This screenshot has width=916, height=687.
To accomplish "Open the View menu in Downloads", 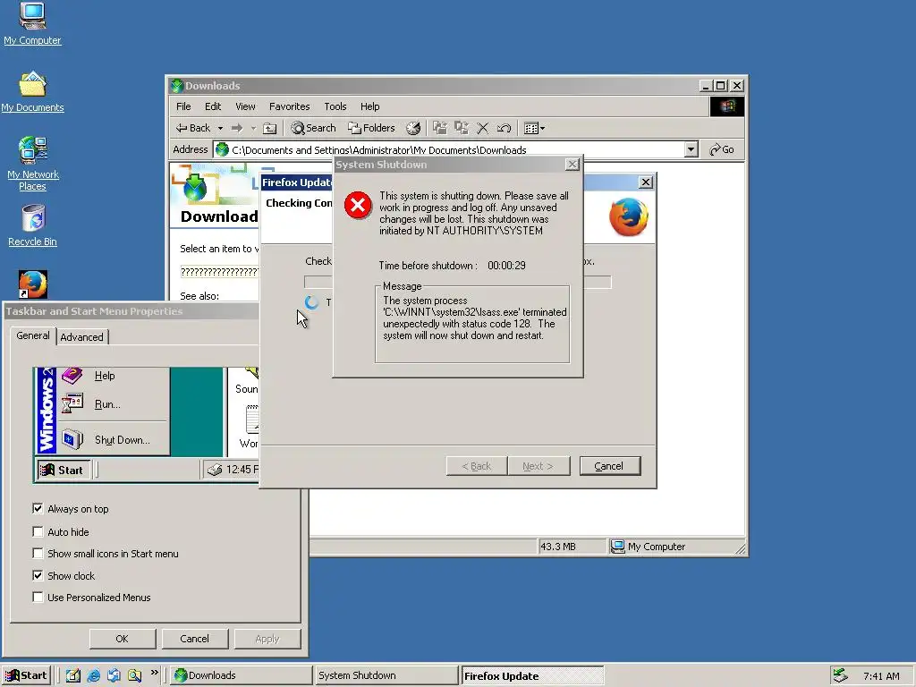I will pyautogui.click(x=245, y=106).
